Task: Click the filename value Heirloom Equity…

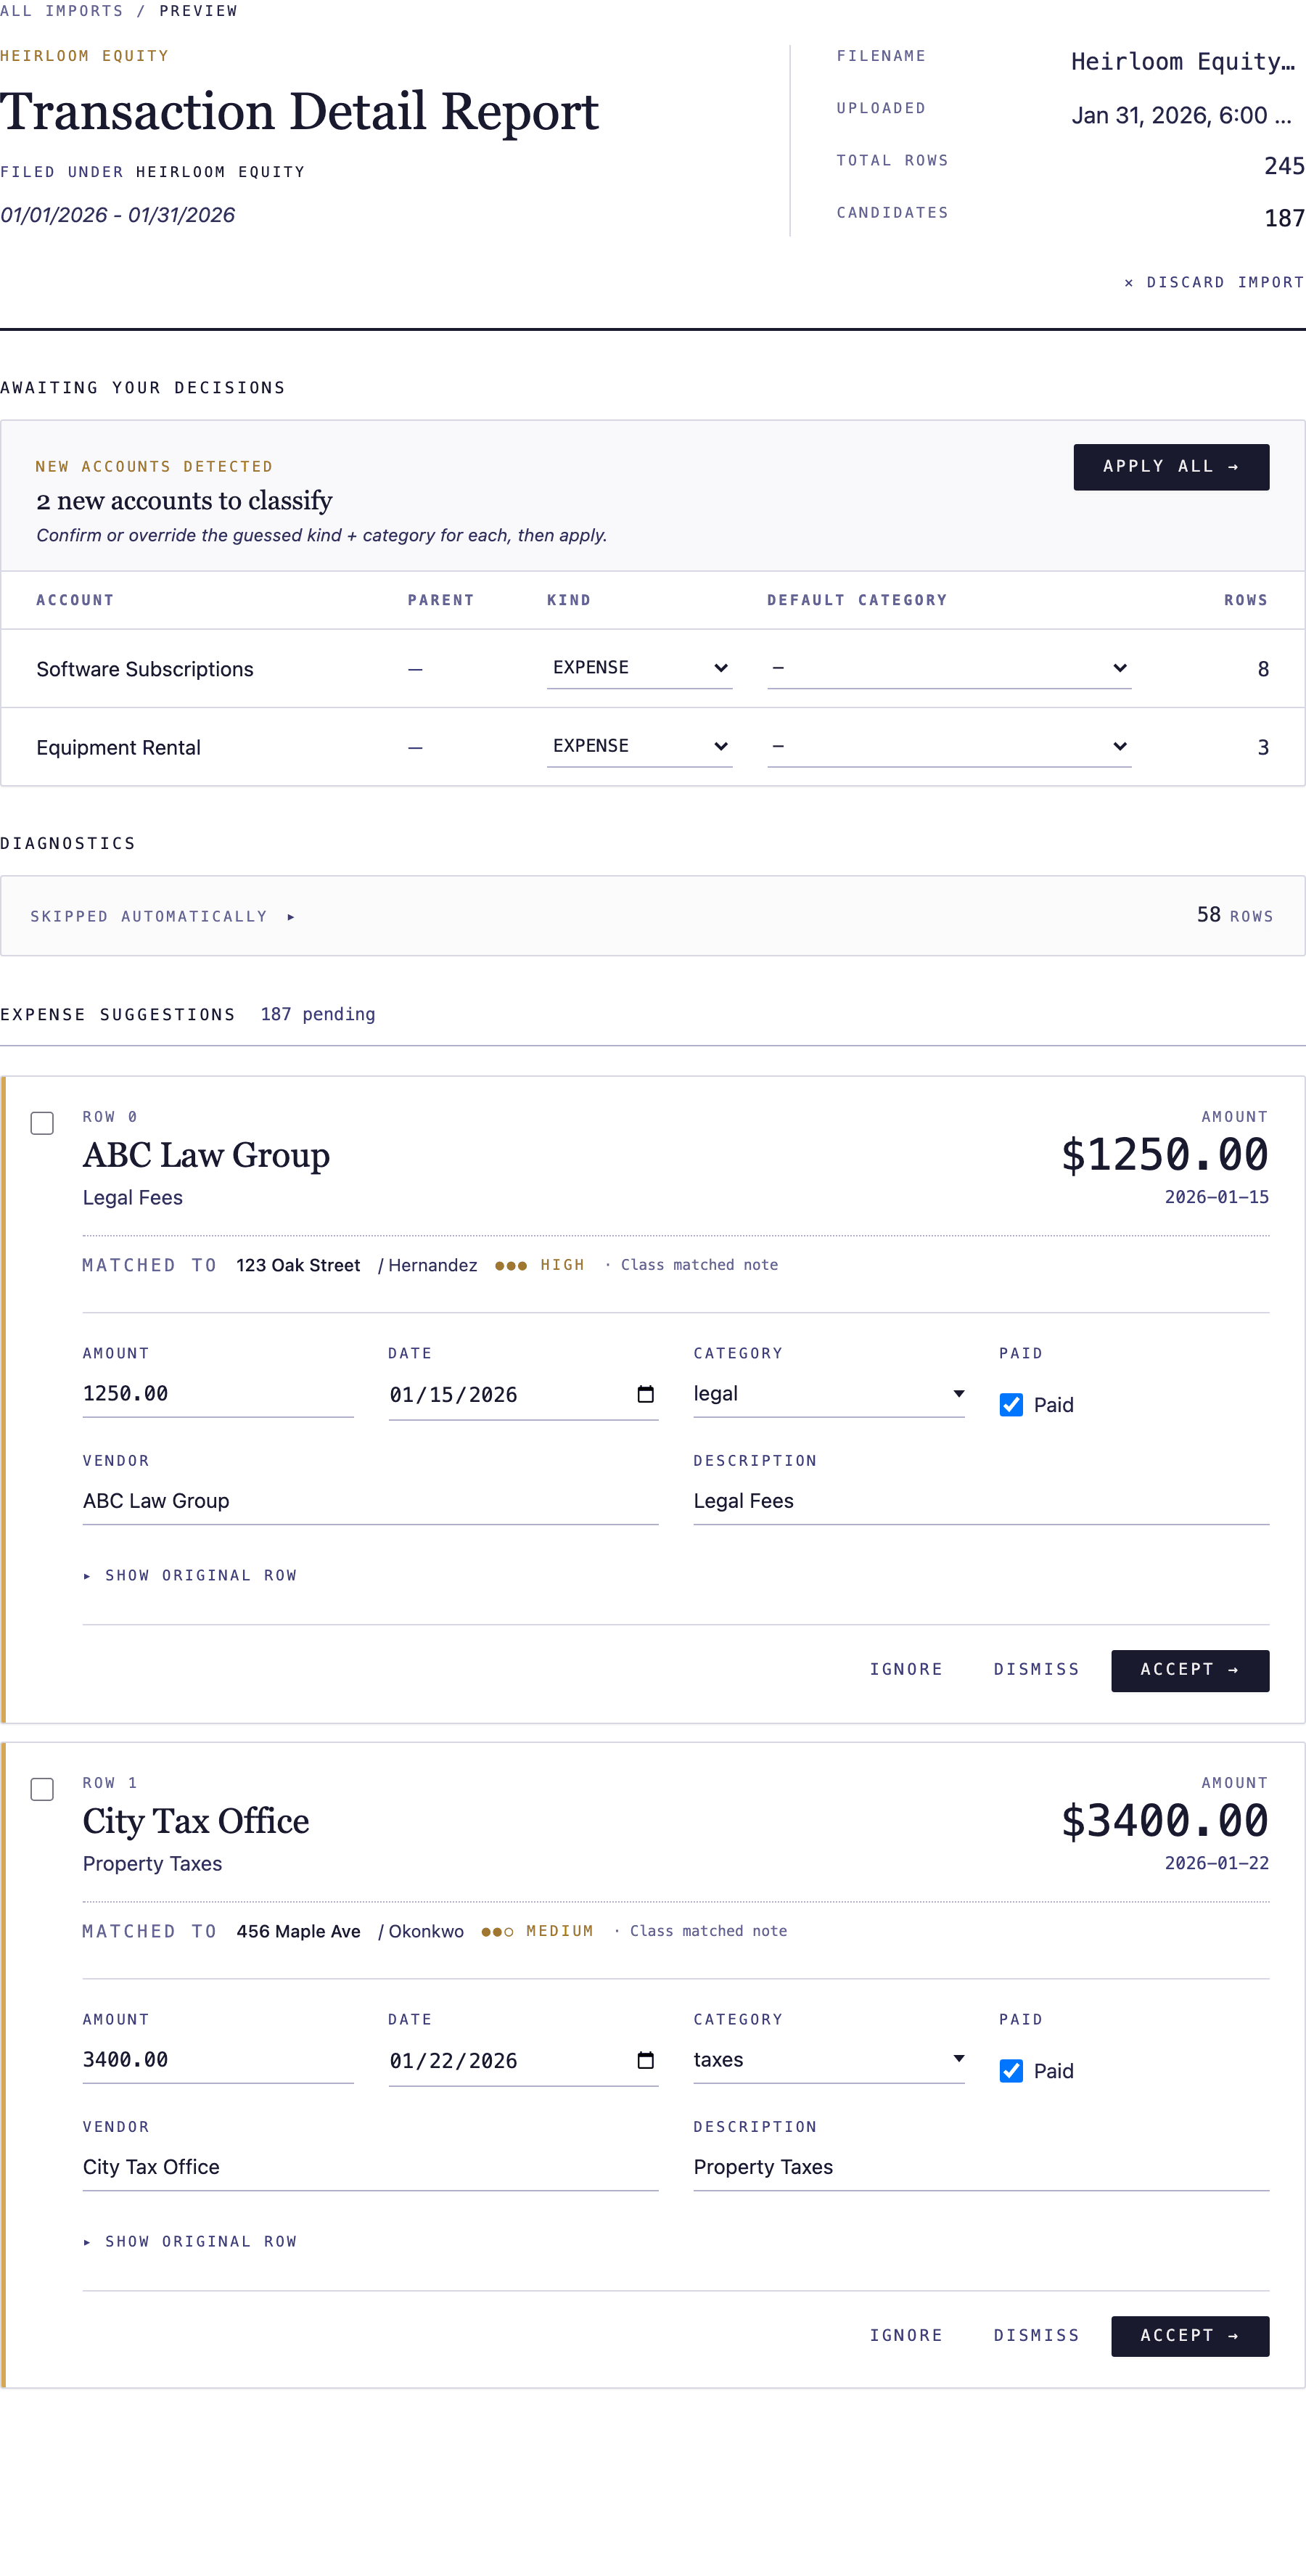Action: point(1183,62)
